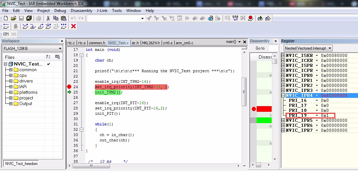
Task: Click the New Document toolbar icon
Action: [x=6, y=18]
